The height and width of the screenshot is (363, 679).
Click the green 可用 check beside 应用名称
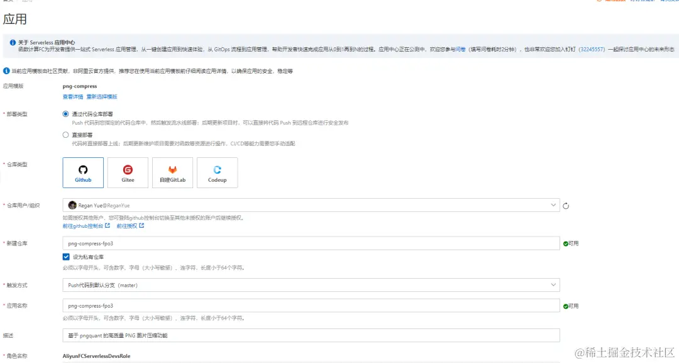(566, 306)
